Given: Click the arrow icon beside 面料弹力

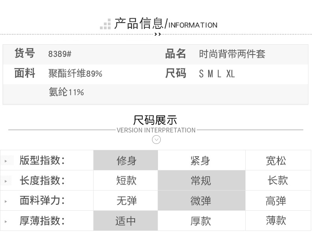Looking at the screenshot, I should [x=6, y=201].
